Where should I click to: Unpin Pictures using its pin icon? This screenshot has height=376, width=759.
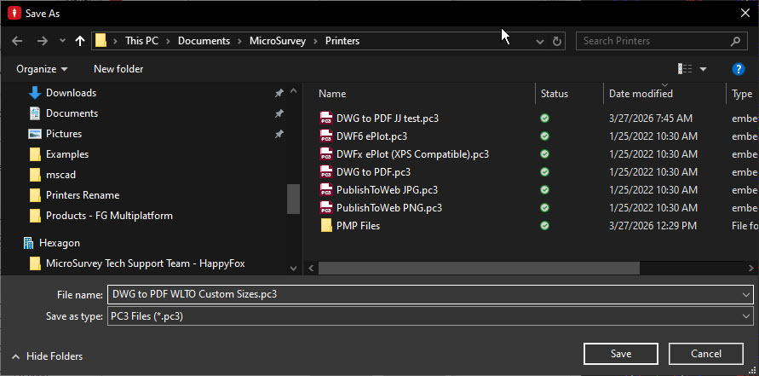[279, 134]
